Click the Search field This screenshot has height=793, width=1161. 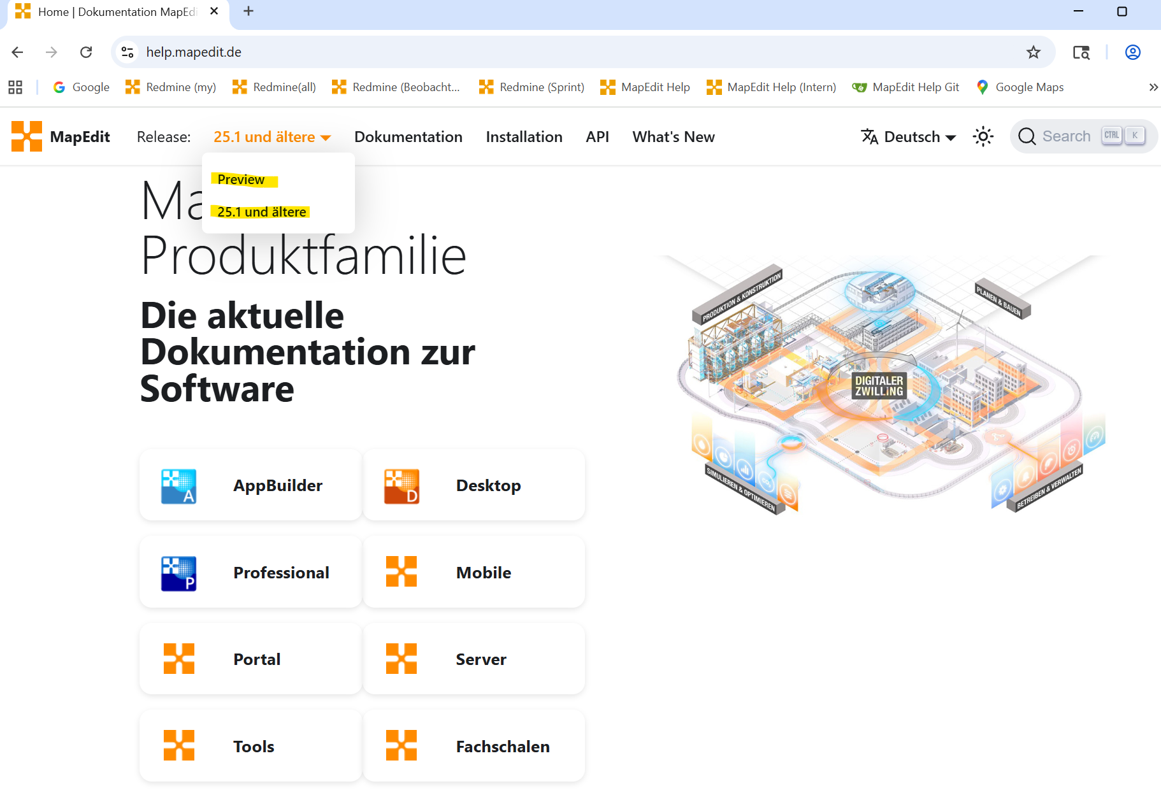tap(1083, 136)
